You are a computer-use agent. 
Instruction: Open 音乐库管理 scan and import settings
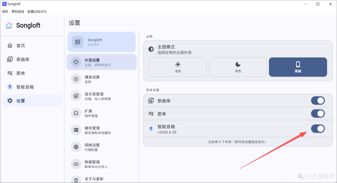tap(102, 96)
